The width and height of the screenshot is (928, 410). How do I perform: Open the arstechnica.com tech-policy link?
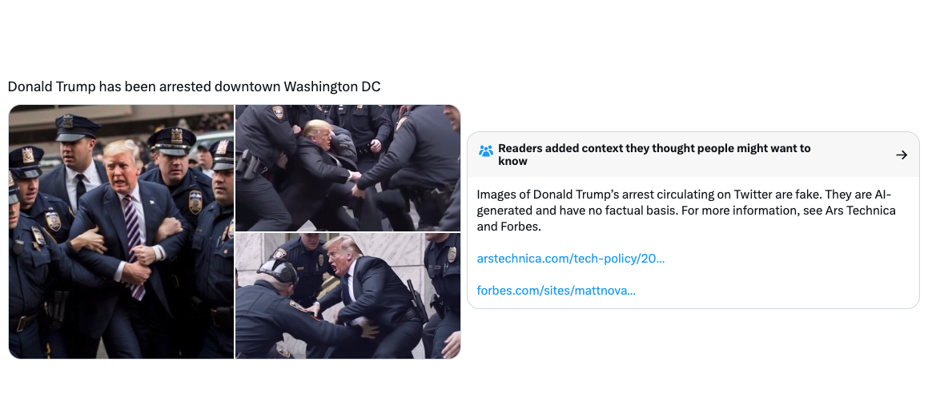point(571,259)
